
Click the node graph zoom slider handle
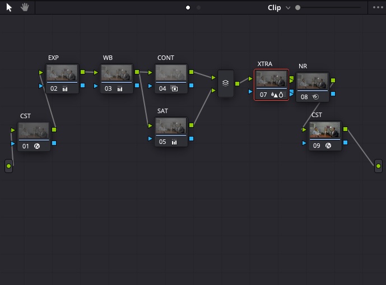coord(297,8)
